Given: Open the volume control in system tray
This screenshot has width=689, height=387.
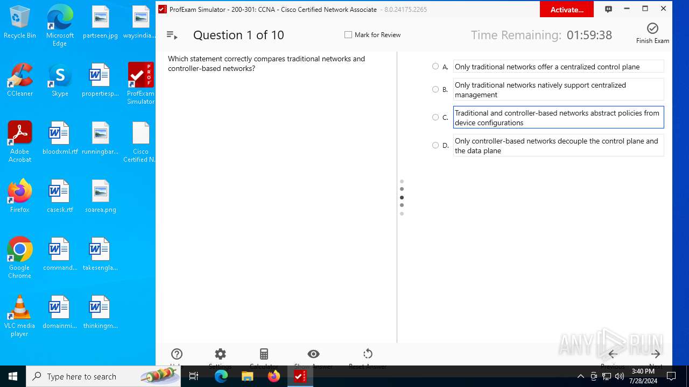Looking at the screenshot, I should pos(620,376).
